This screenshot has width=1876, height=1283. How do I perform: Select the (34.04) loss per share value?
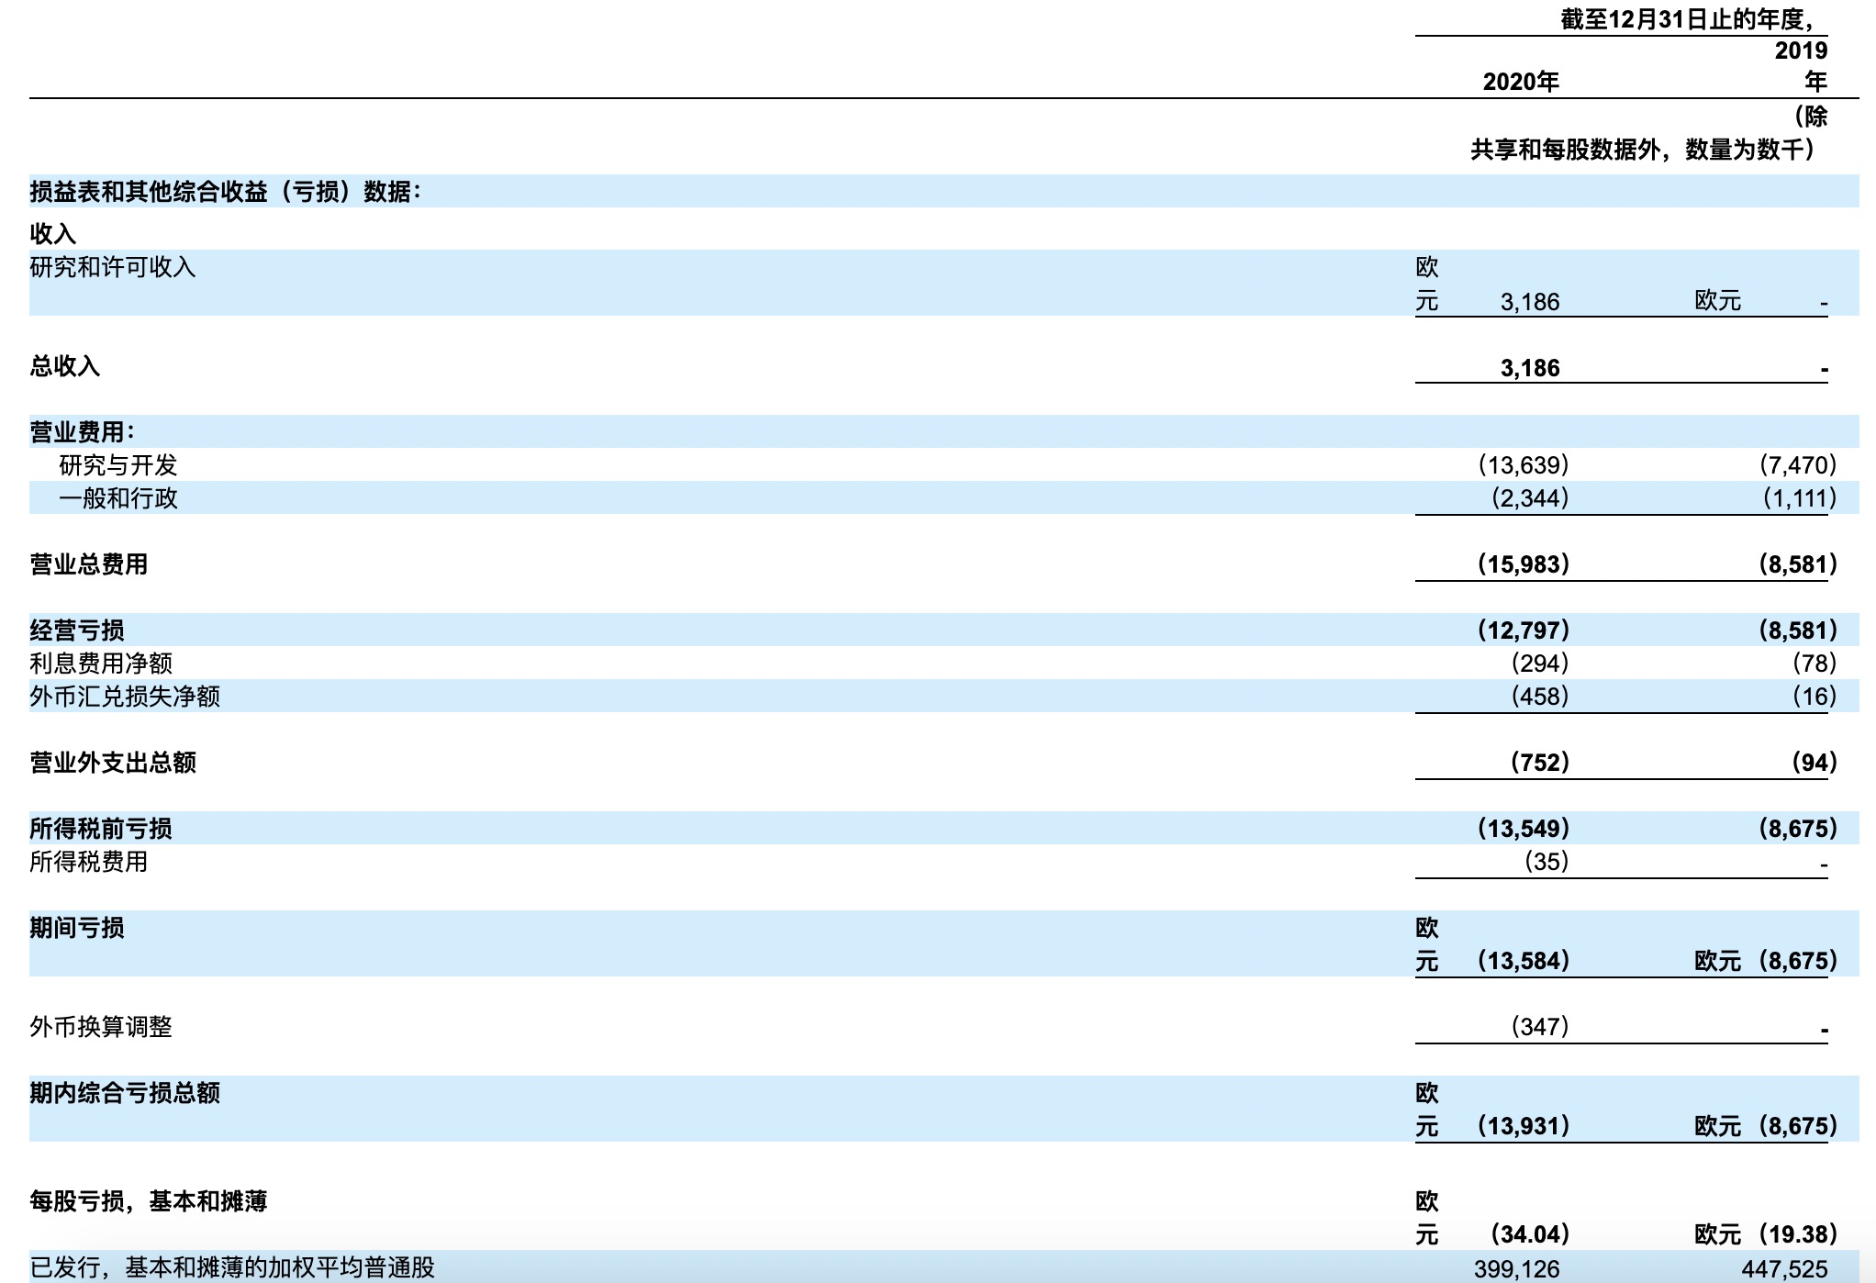click(x=1530, y=1234)
